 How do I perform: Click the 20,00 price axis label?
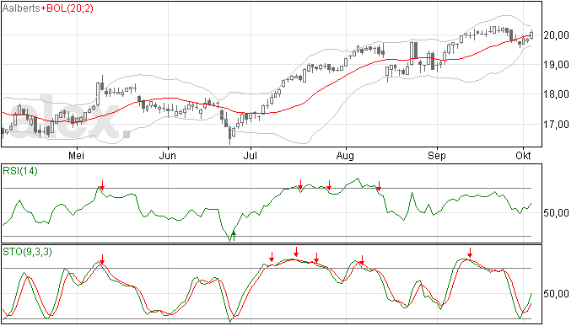coord(556,35)
